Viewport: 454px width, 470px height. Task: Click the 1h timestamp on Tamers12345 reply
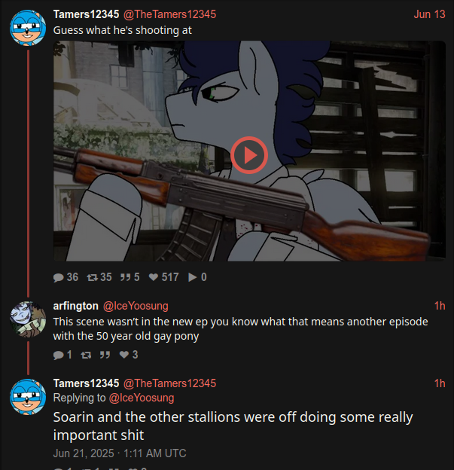(440, 383)
